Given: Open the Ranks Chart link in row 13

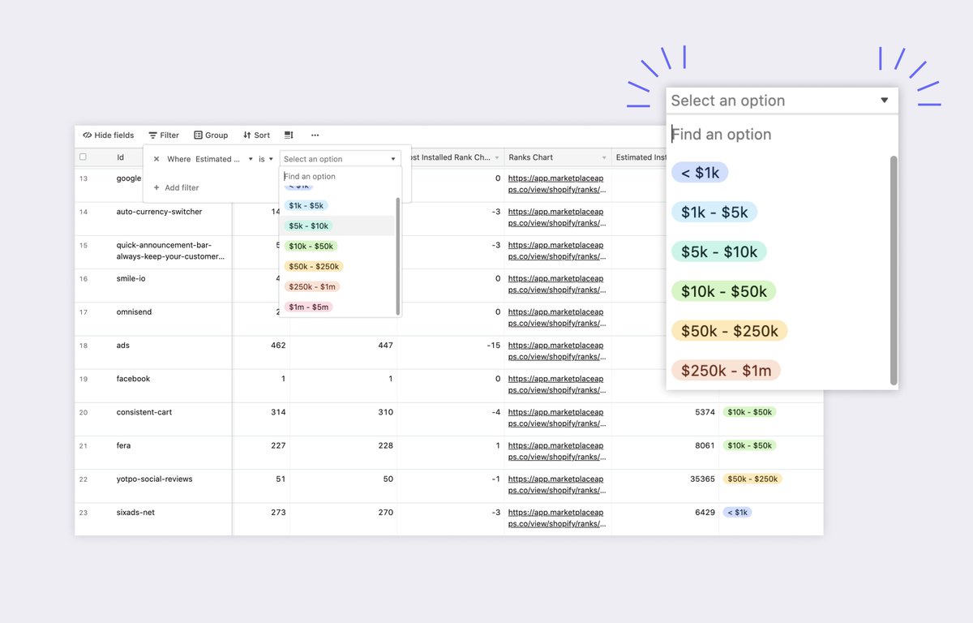Looking at the screenshot, I should click(556, 183).
